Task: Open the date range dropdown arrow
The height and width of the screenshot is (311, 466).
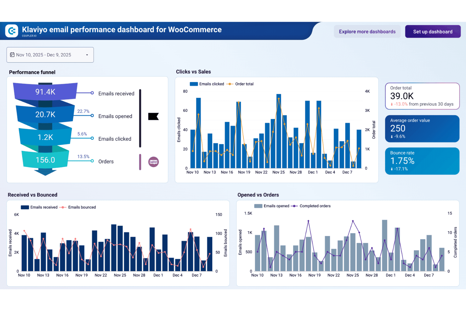Action: tap(87, 55)
